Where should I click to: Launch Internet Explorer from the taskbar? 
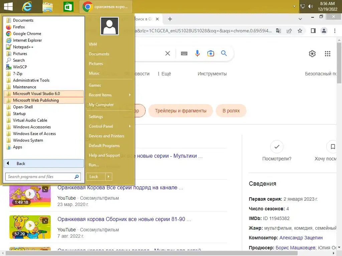tap(27, 7)
